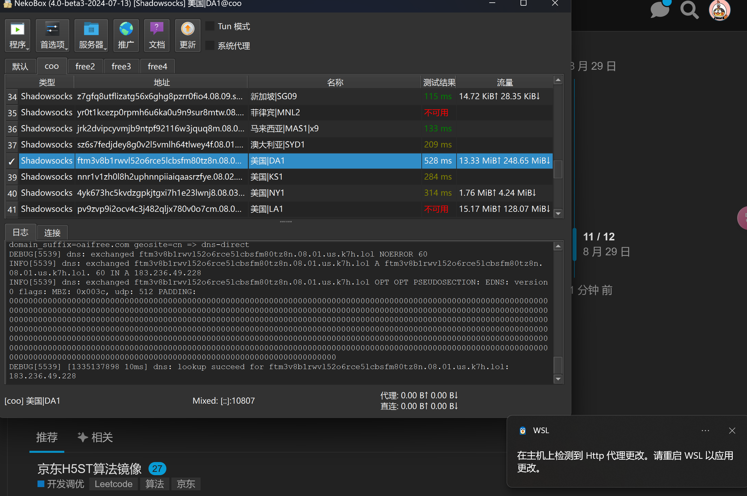The height and width of the screenshot is (496, 747).
Task: Expand the 程序 dropdown arrow
Action: [28, 49]
